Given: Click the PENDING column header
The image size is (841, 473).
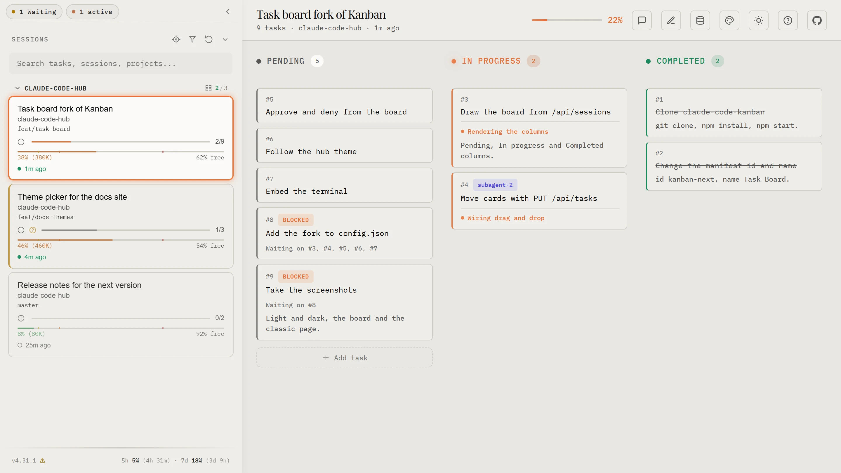Looking at the screenshot, I should tap(290, 61).
